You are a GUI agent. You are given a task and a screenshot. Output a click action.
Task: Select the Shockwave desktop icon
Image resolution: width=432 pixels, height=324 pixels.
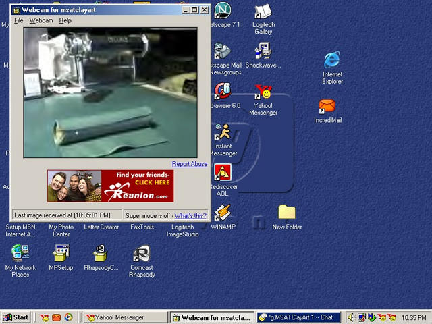263,51
